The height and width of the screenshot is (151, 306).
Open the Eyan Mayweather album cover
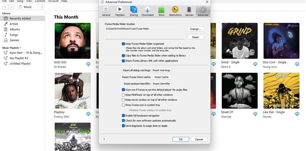[x=73, y=137]
